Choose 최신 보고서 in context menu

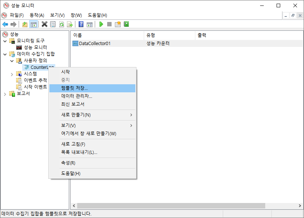pyautogui.click(x=93, y=104)
